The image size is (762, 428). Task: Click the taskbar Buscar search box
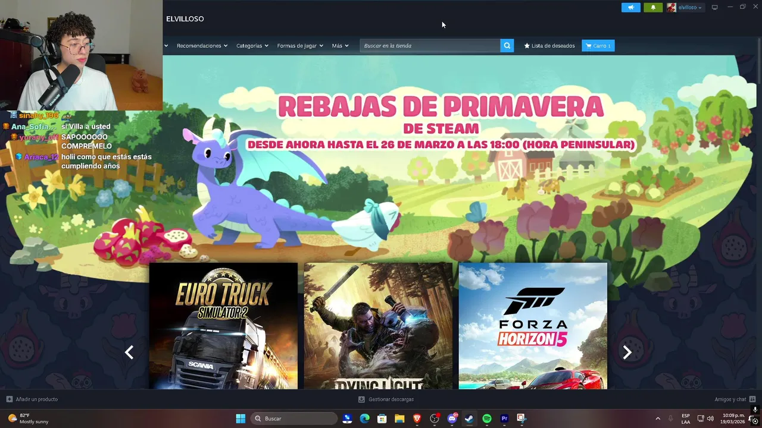[294, 418]
